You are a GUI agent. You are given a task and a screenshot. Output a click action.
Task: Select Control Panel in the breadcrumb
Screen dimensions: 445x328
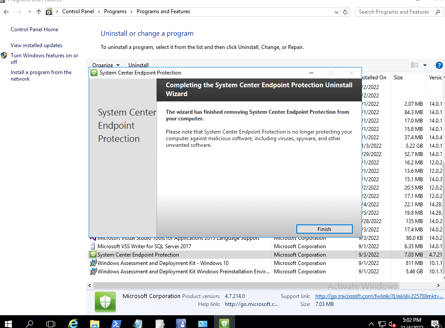78,11
